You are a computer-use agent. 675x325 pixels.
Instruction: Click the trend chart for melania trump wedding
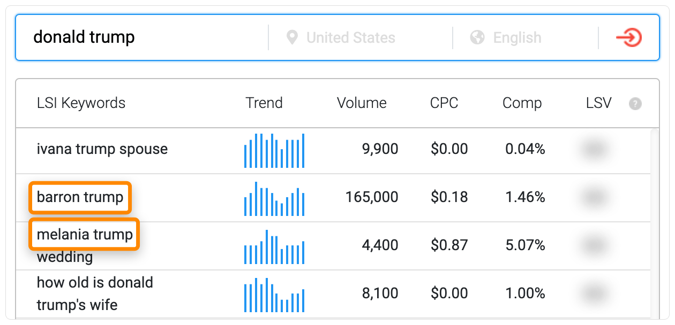click(274, 246)
